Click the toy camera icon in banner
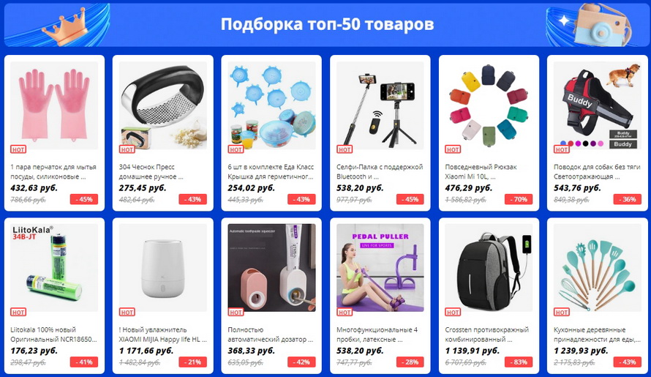The image size is (651, 377). (601, 25)
